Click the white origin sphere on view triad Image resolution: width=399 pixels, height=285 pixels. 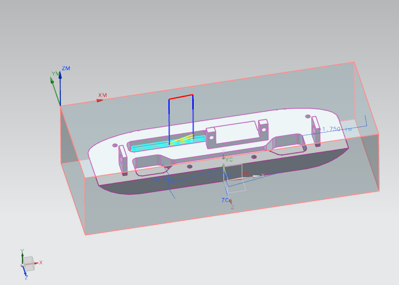22,266
